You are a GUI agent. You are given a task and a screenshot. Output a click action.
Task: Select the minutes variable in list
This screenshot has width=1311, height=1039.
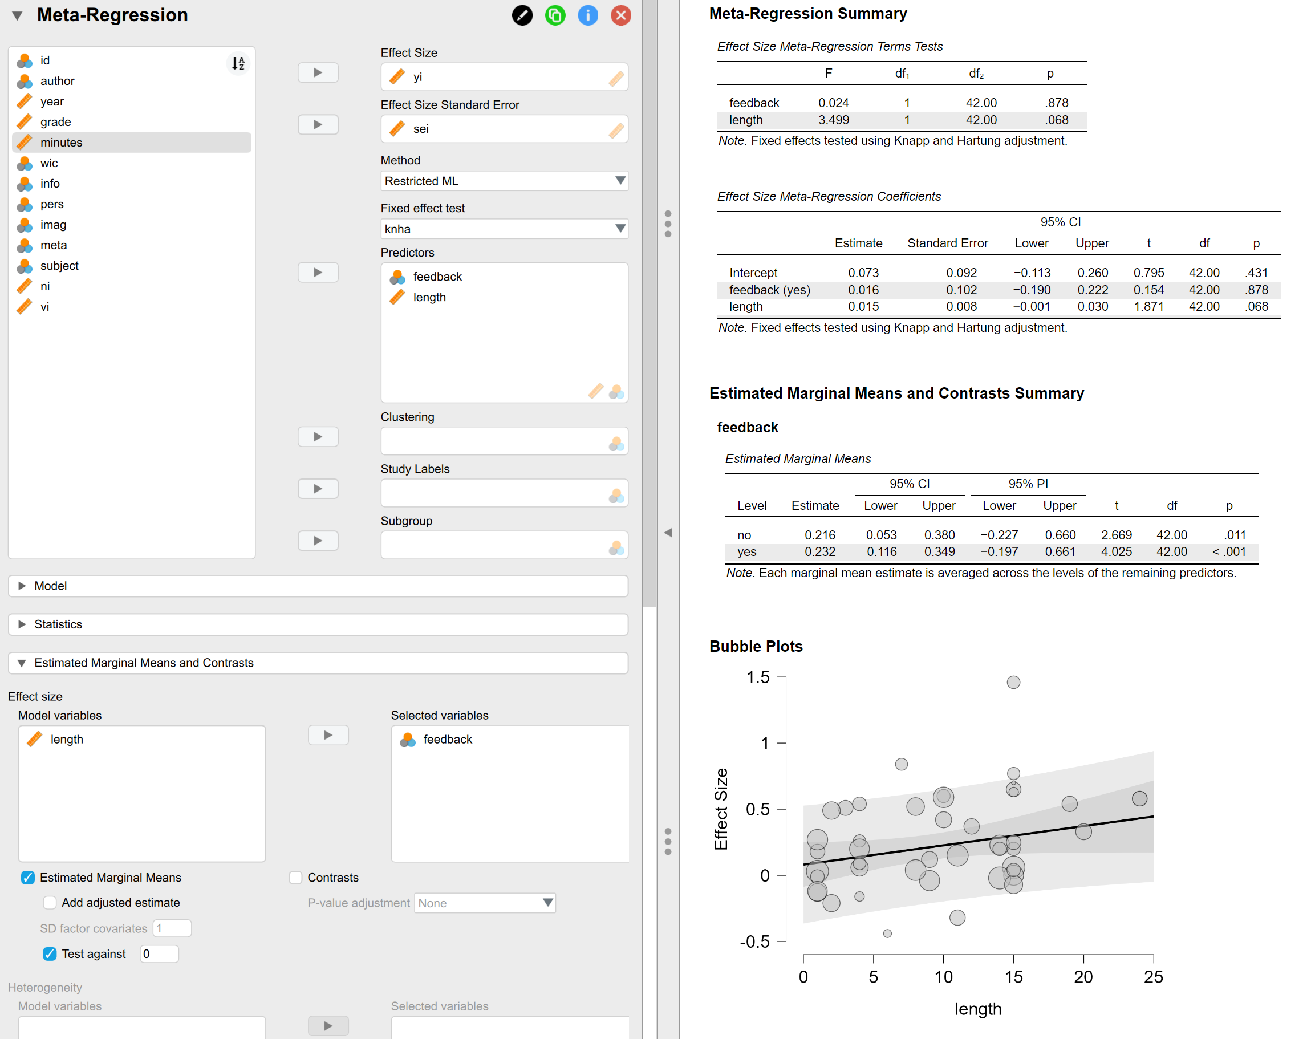(62, 142)
